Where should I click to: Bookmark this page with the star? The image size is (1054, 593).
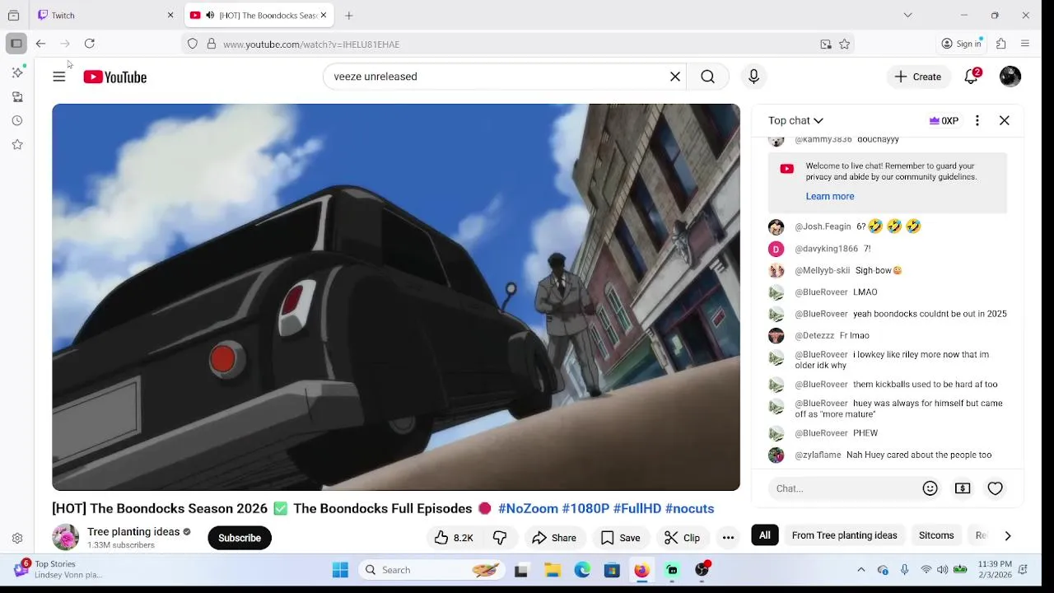click(845, 44)
